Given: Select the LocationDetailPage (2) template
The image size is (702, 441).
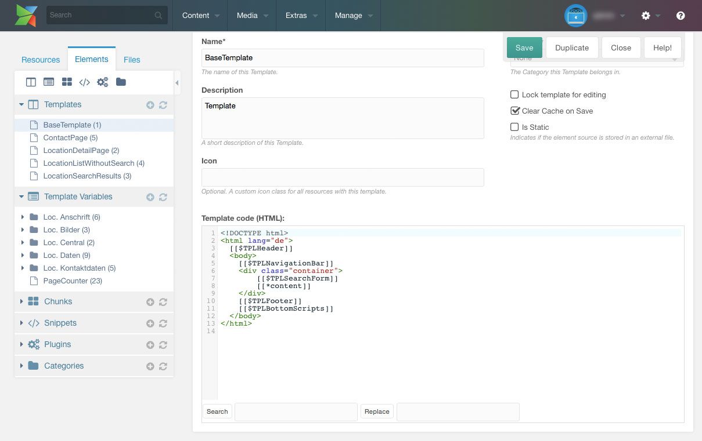Looking at the screenshot, I should (81, 151).
